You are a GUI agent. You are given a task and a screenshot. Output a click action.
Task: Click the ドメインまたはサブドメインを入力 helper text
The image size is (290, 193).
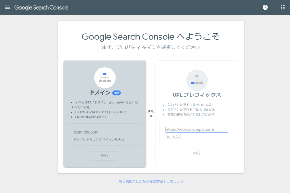point(99,140)
